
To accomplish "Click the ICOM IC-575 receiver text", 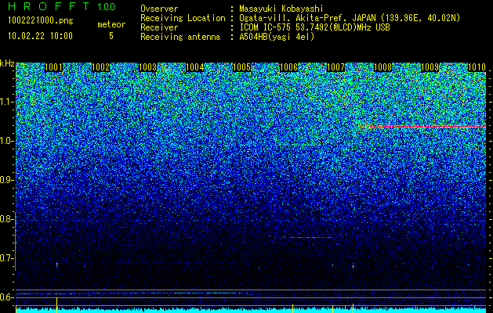I will pyautogui.click(x=314, y=27).
